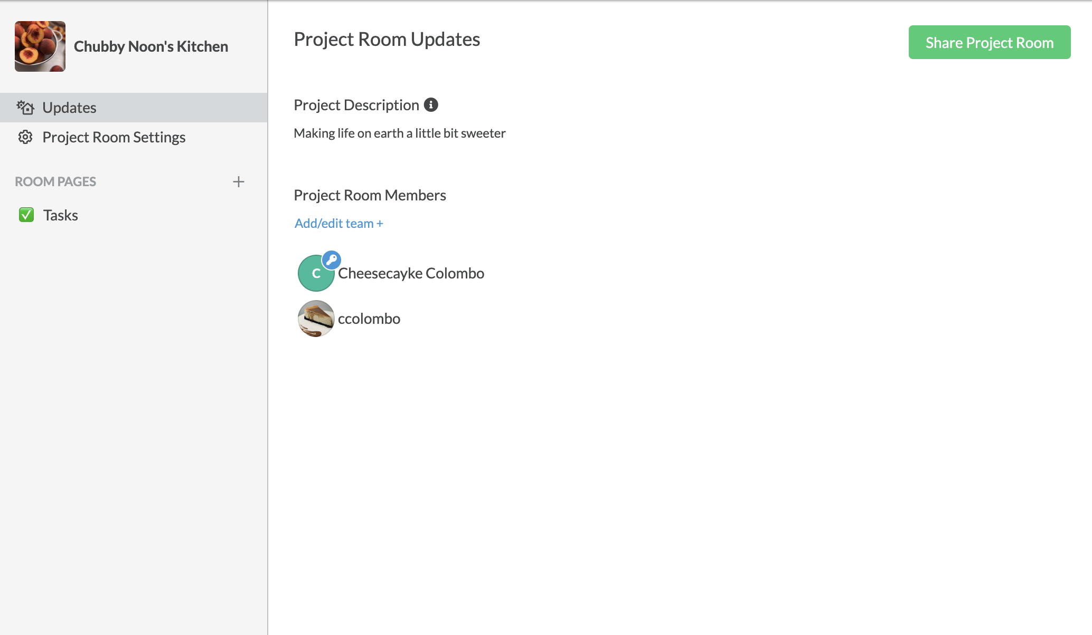Open the Updates sidebar item

pyautogui.click(x=134, y=108)
